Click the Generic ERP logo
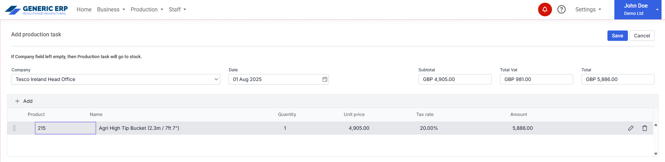Viewport: 665px width, 162px height. (x=36, y=10)
